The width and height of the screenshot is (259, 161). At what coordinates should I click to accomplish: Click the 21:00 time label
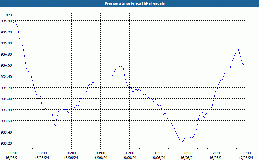[x=217, y=153]
